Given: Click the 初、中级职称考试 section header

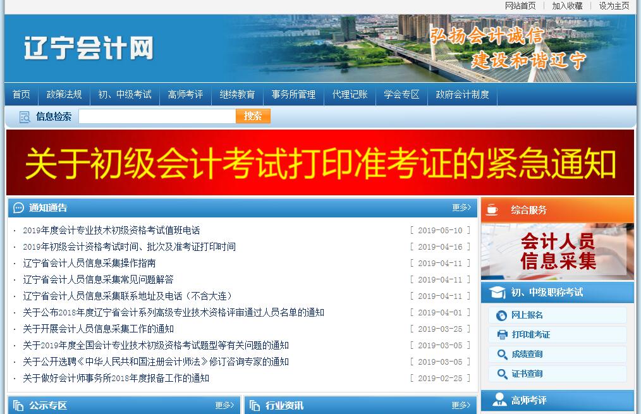Looking at the screenshot, I should point(558,292).
